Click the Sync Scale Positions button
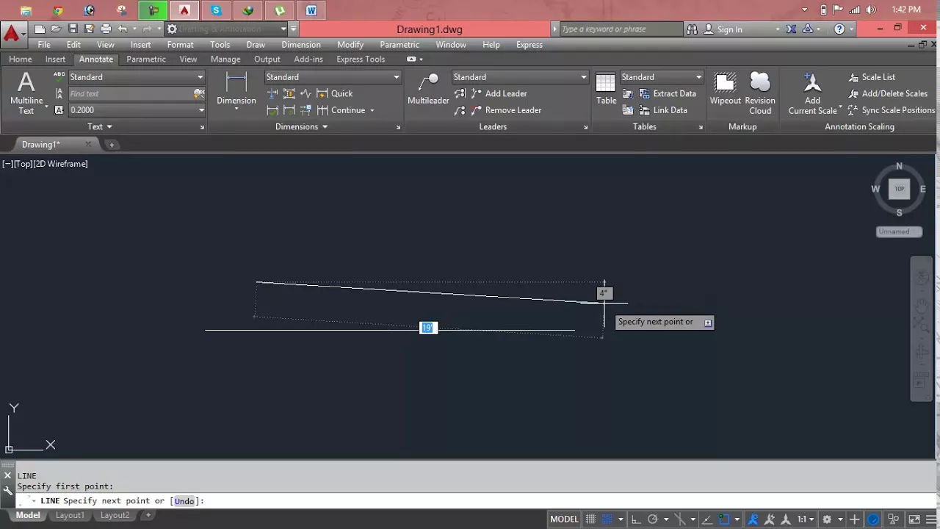The width and height of the screenshot is (940, 529). pyautogui.click(x=892, y=110)
